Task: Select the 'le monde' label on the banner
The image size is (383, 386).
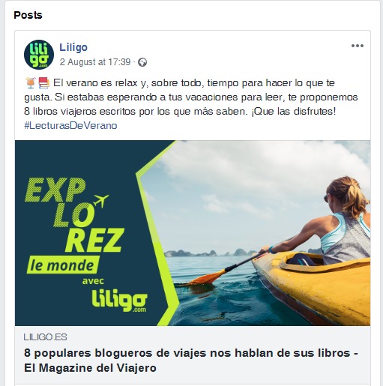Action: click(62, 265)
